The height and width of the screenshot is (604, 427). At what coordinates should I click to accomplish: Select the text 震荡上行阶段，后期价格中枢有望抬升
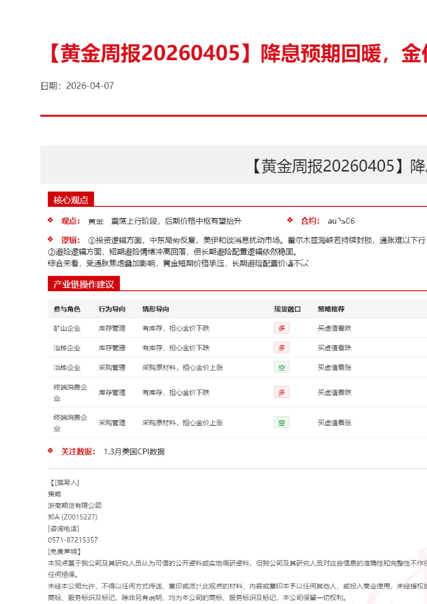tap(176, 221)
